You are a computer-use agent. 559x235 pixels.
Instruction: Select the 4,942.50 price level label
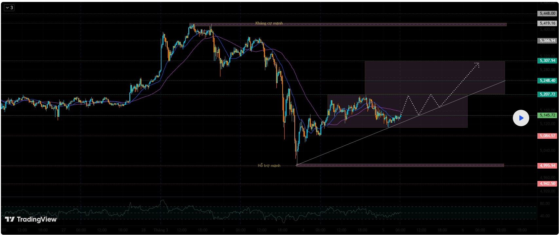(x=547, y=184)
